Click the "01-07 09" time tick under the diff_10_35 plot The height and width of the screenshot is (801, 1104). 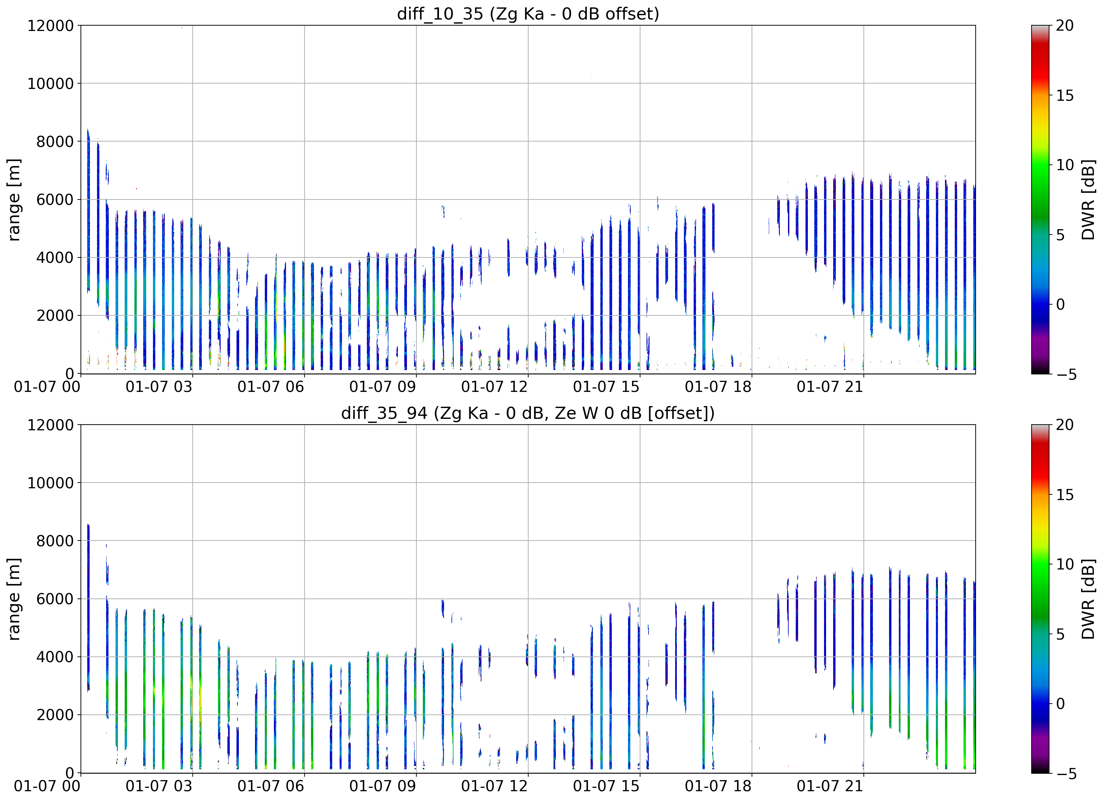click(383, 387)
